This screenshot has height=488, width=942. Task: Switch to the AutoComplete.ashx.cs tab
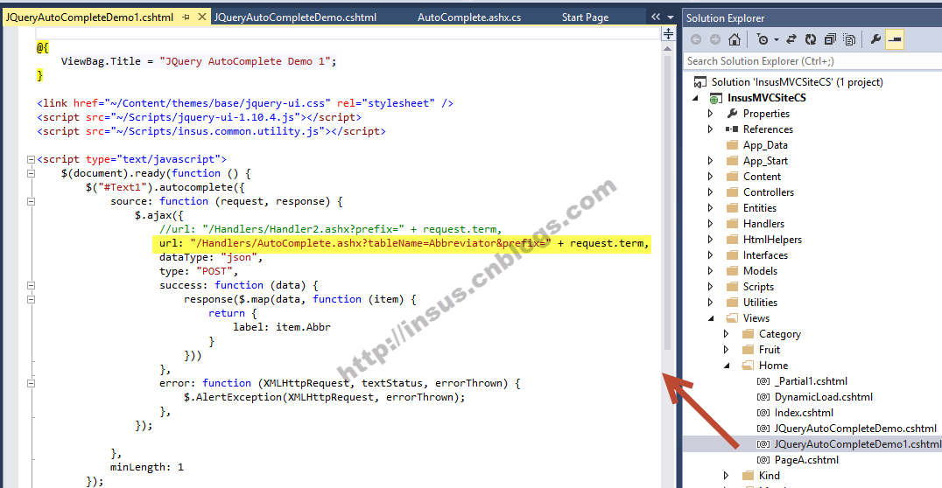coord(469,17)
